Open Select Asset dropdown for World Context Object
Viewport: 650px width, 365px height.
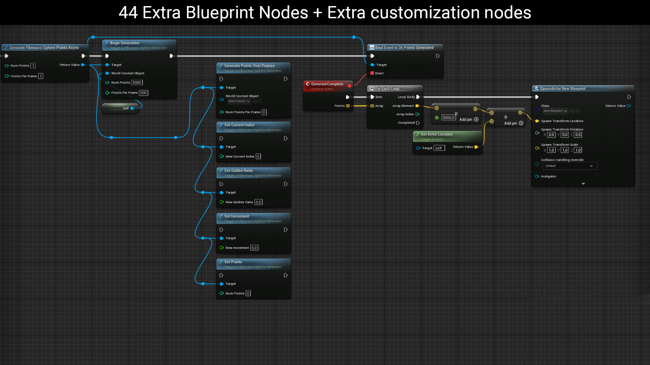(239, 101)
